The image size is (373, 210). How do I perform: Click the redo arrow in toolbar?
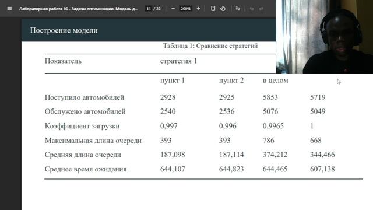[261, 9]
